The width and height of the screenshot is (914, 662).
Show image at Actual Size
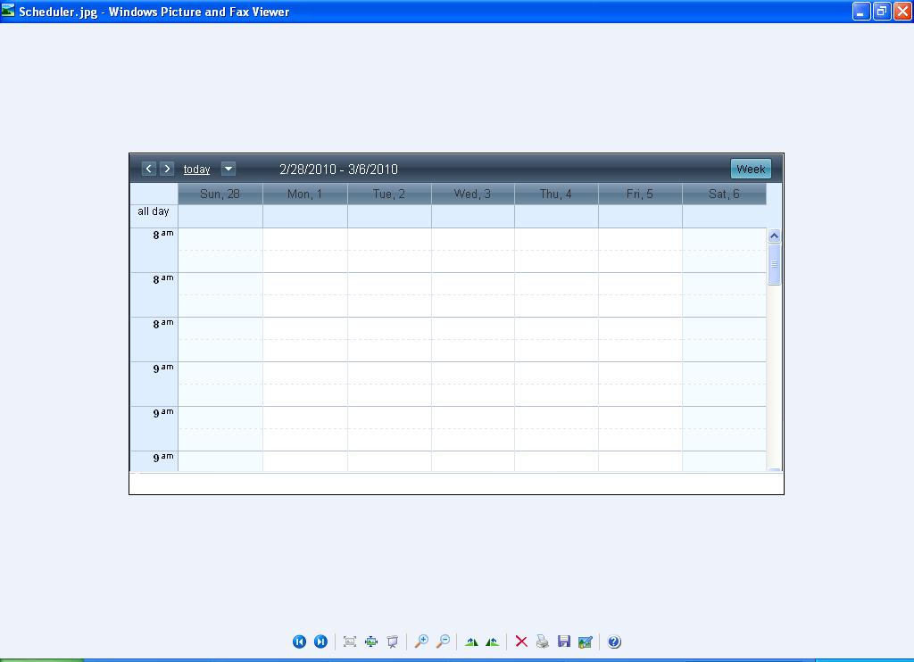[x=371, y=641]
